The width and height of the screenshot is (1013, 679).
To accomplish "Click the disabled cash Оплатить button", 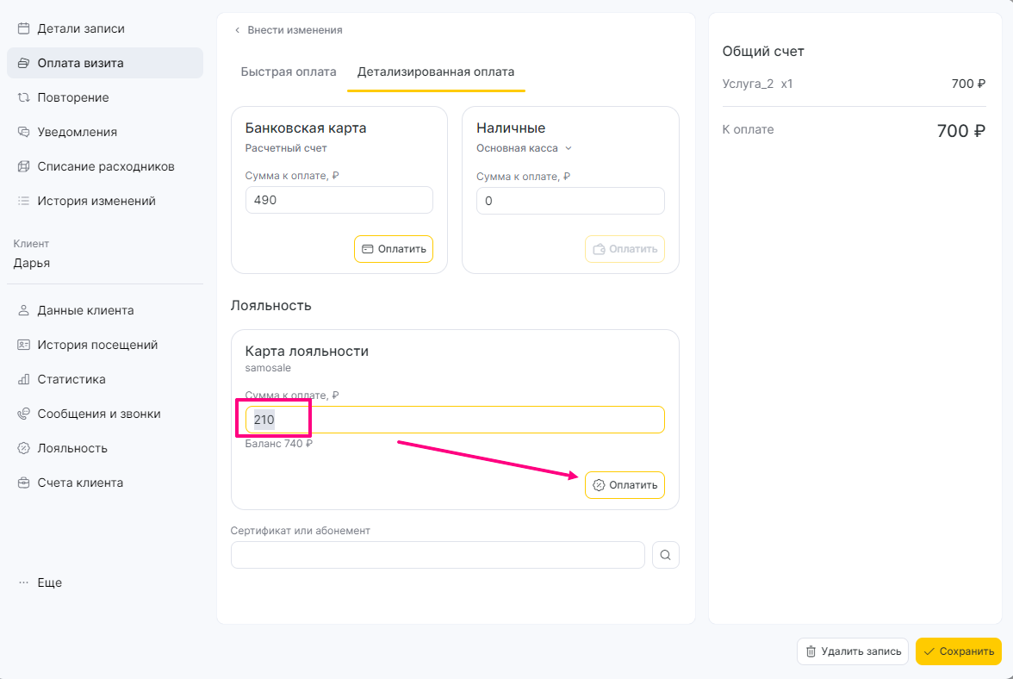I will tap(625, 249).
